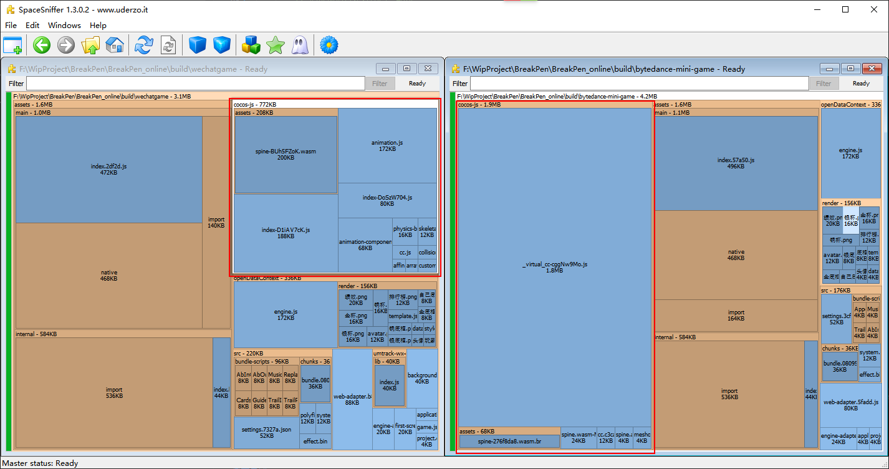Click the colored blocks icon
Screen dimensions: 889x469
251,45
